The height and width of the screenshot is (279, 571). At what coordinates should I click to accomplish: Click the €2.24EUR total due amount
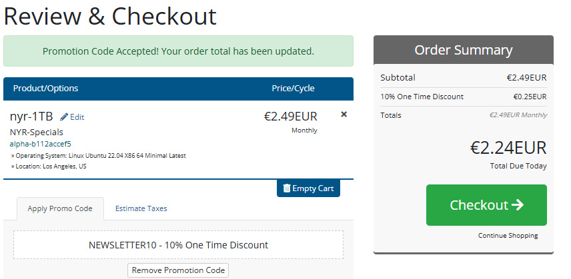pyautogui.click(x=508, y=147)
